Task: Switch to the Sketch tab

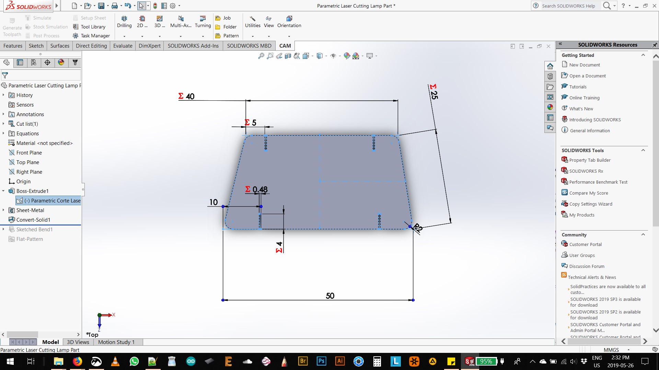Action: point(36,46)
